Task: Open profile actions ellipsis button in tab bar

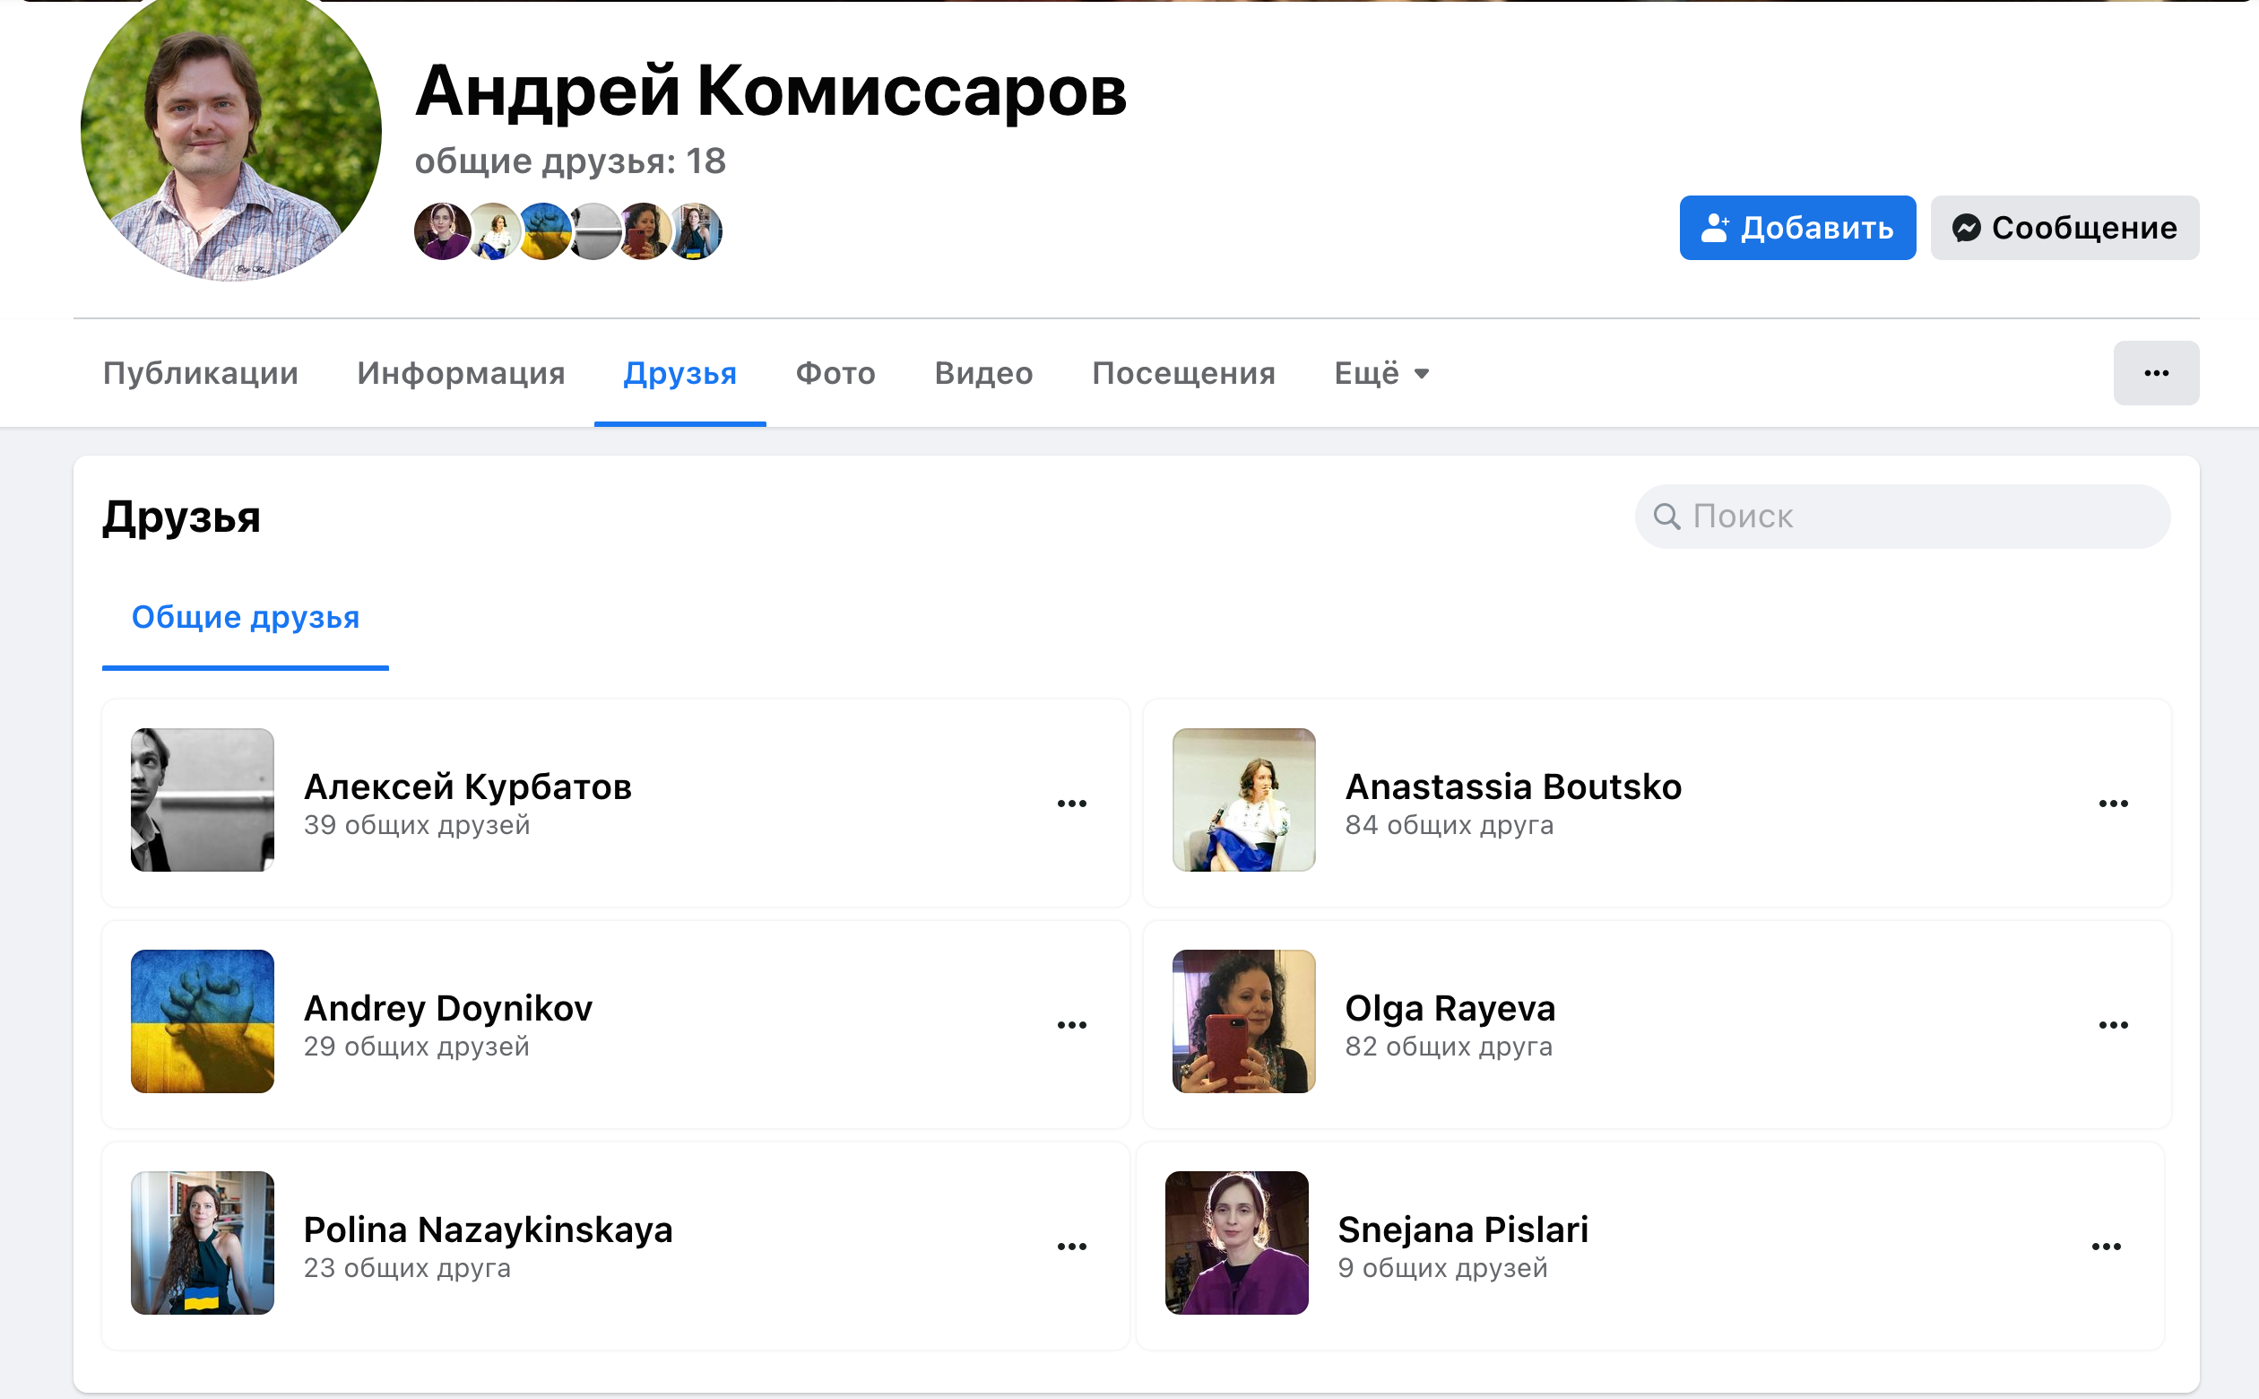Action: [2155, 373]
